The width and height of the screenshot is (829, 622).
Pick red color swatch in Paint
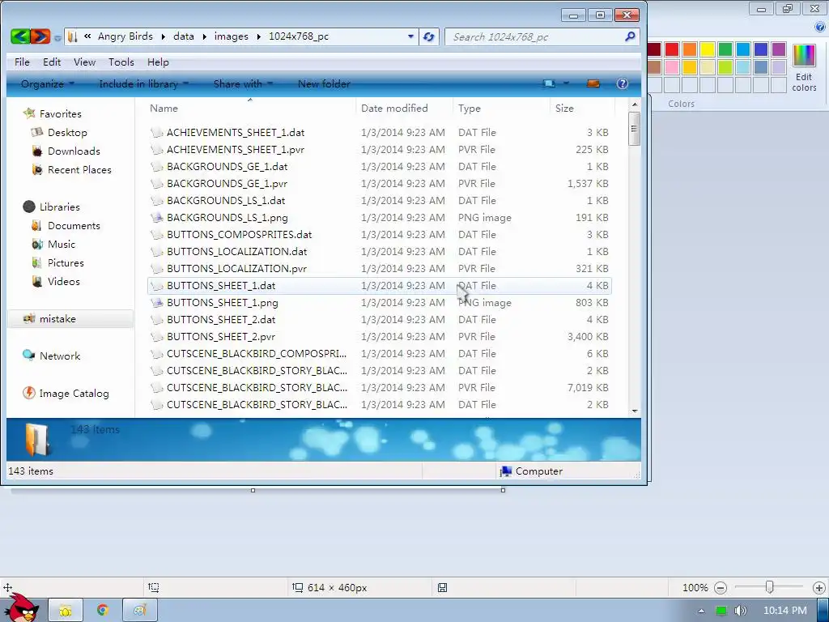[672, 49]
